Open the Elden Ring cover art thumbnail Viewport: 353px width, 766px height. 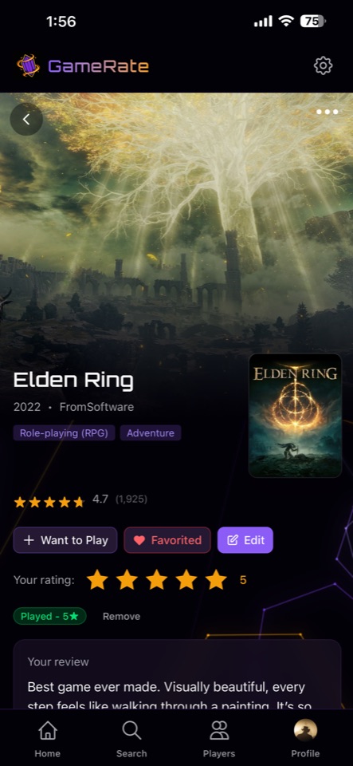coord(295,415)
